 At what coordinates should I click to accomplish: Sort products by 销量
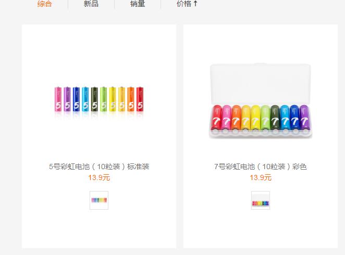point(138,4)
